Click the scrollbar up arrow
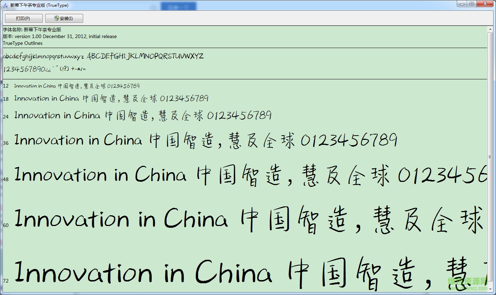The image size is (496, 295). click(490, 29)
